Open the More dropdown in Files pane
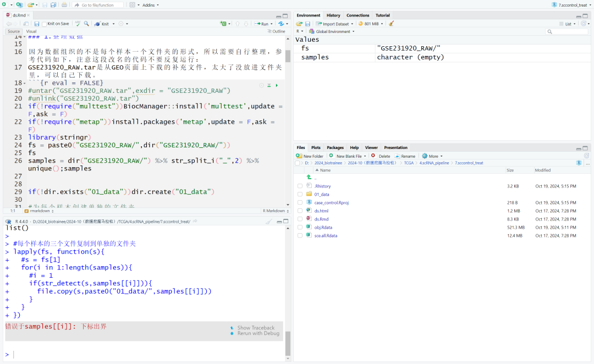594x364 pixels. click(432, 156)
